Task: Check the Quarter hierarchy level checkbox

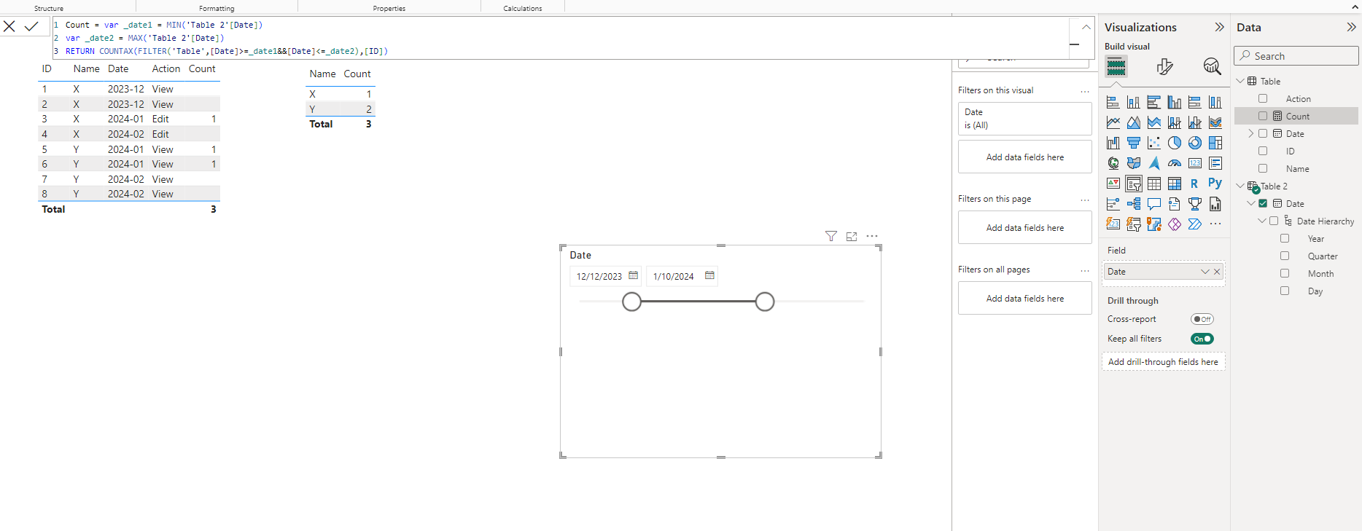Action: [1285, 256]
